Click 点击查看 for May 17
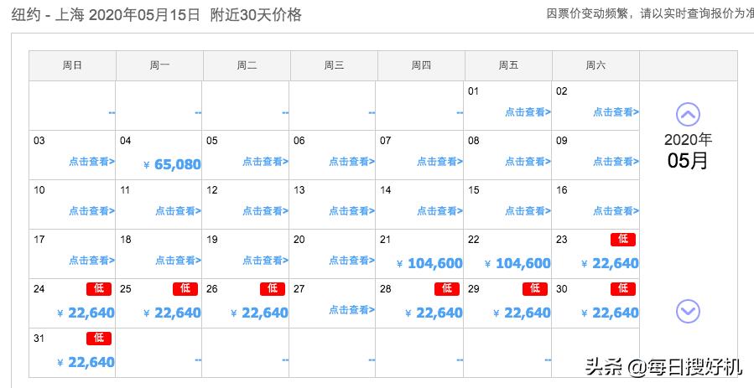754x388 pixels. (91, 261)
